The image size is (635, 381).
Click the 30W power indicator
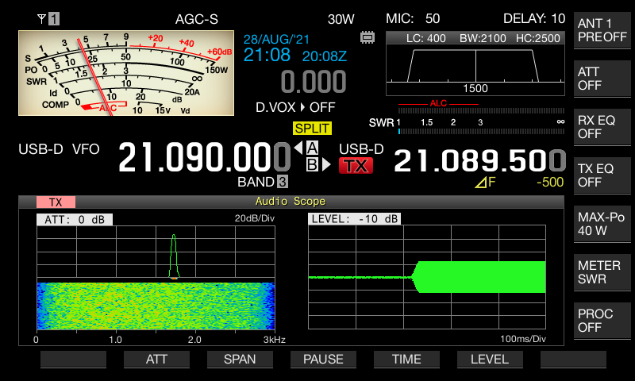(x=341, y=19)
